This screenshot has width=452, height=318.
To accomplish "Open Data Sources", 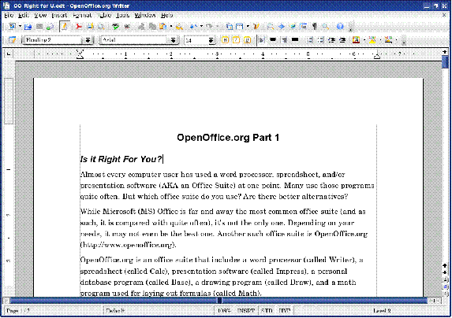I will click(x=304, y=27).
